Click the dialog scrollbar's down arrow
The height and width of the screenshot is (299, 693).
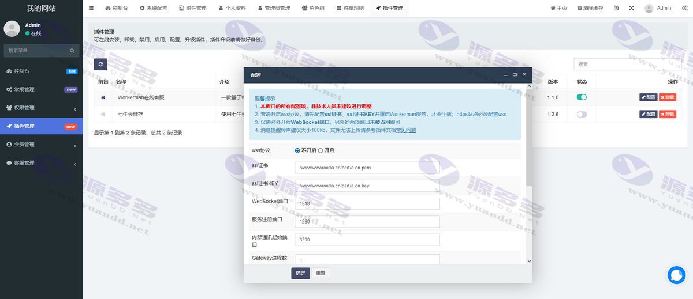[x=529, y=261]
